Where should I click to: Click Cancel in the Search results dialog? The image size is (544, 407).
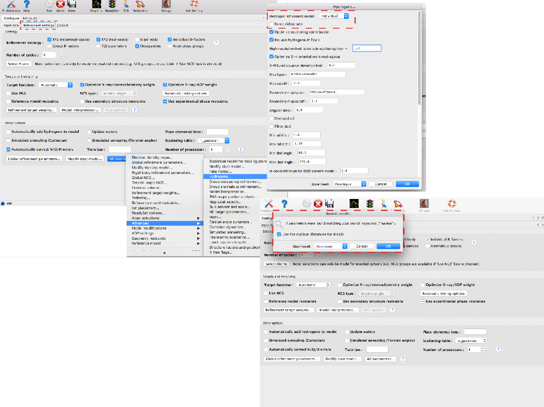[361, 246]
